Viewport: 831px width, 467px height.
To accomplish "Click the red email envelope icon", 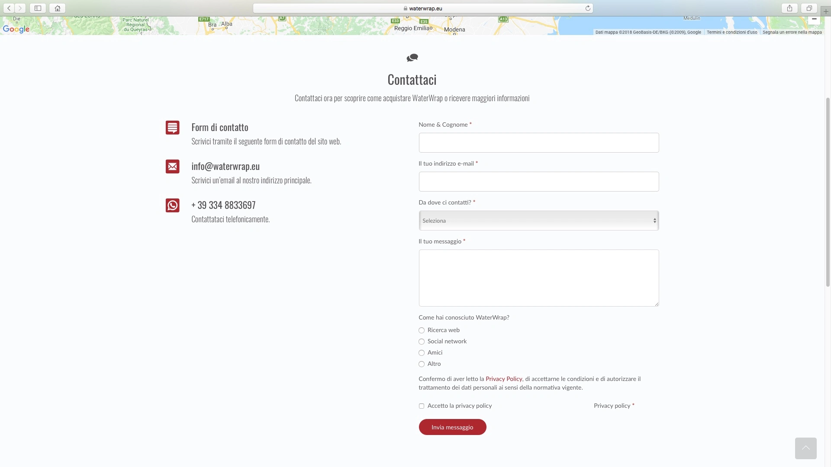I will 172,166.
